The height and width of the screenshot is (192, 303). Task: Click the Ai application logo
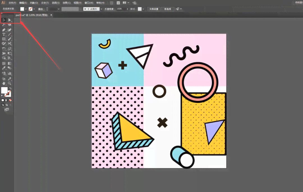3,3
